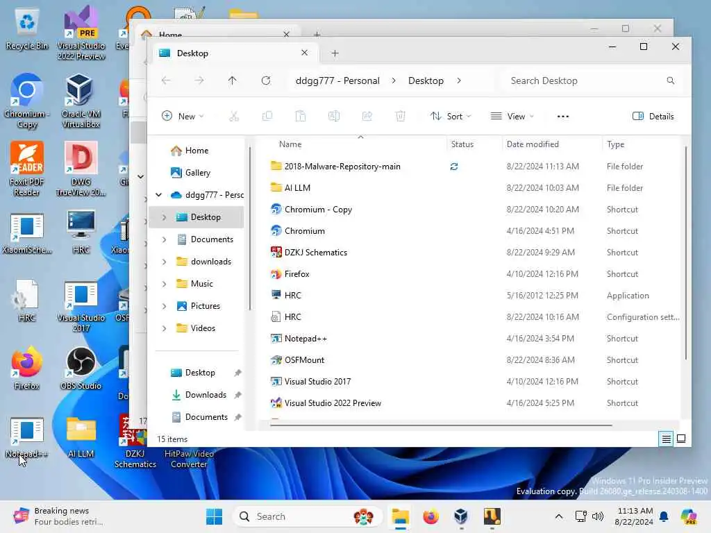Expand the Music tree node
The image size is (711, 533).
(x=164, y=284)
